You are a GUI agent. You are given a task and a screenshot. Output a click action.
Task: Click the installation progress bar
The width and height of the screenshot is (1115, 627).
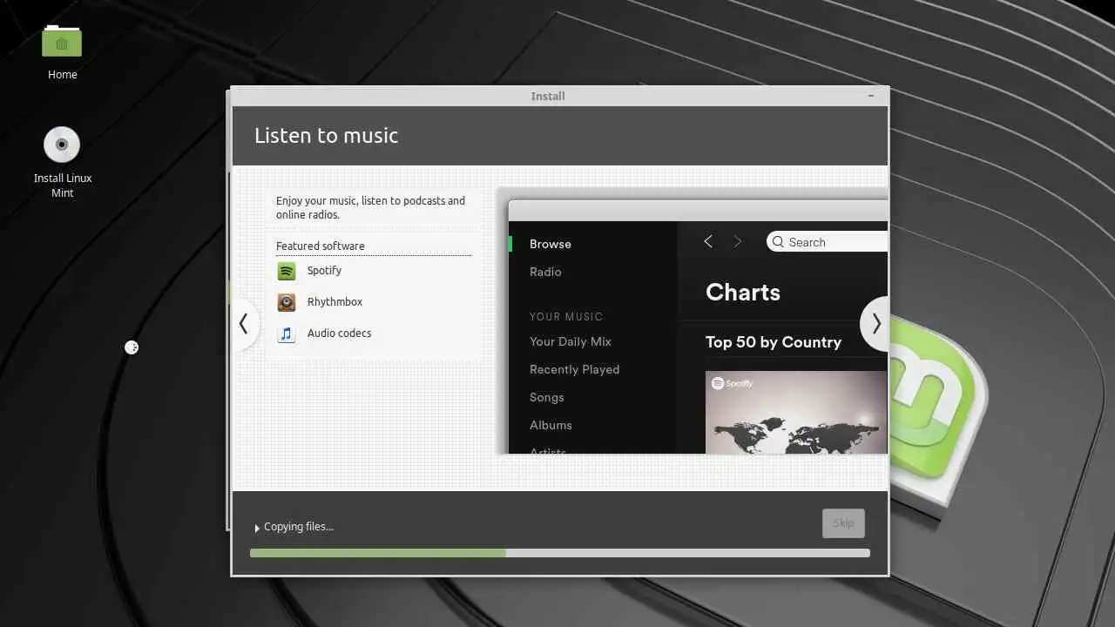click(x=559, y=553)
